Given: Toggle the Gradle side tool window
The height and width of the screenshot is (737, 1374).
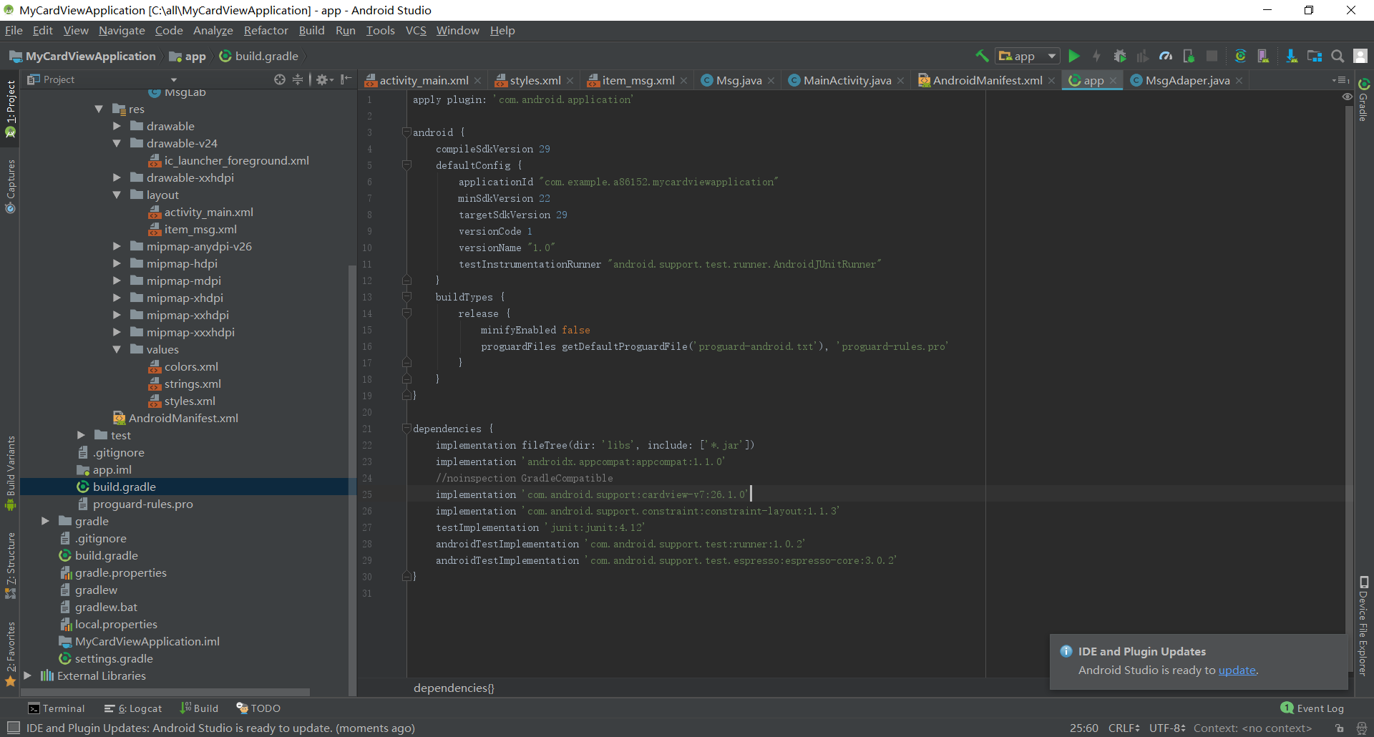Looking at the screenshot, I should pos(1364,100).
